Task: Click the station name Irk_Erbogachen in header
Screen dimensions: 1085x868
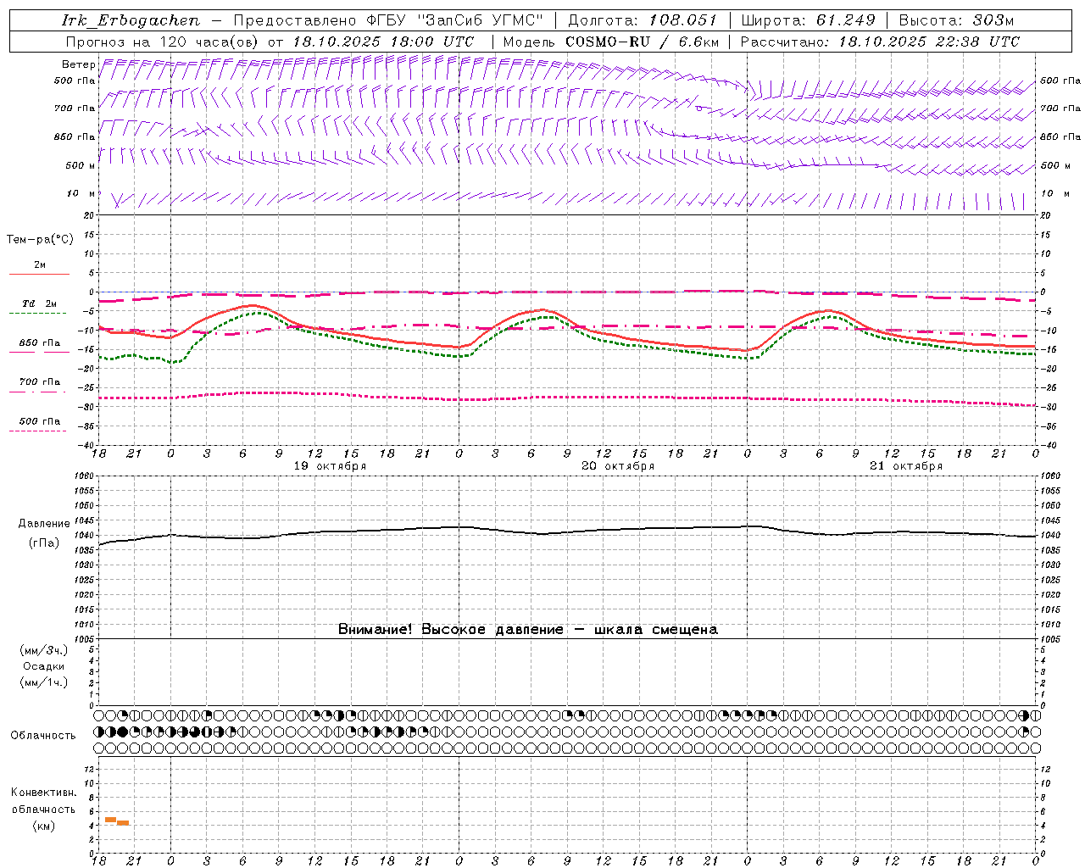Action: click(x=131, y=20)
